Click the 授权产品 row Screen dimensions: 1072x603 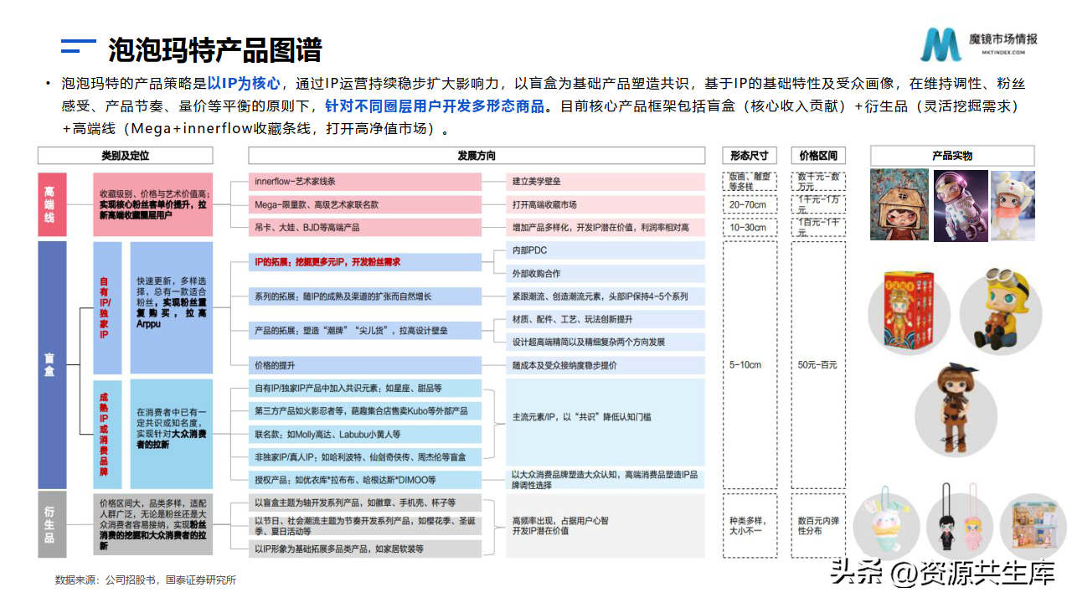[365, 480]
